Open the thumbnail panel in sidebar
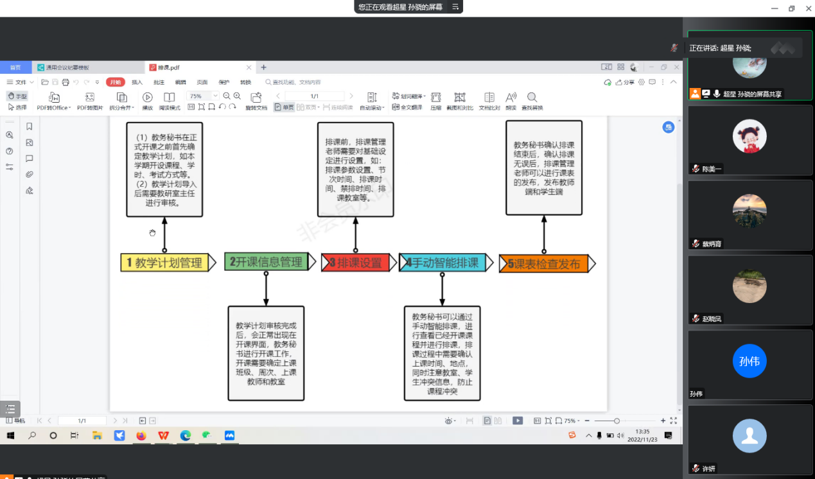Image resolution: width=815 pixels, height=479 pixels. tap(30, 143)
